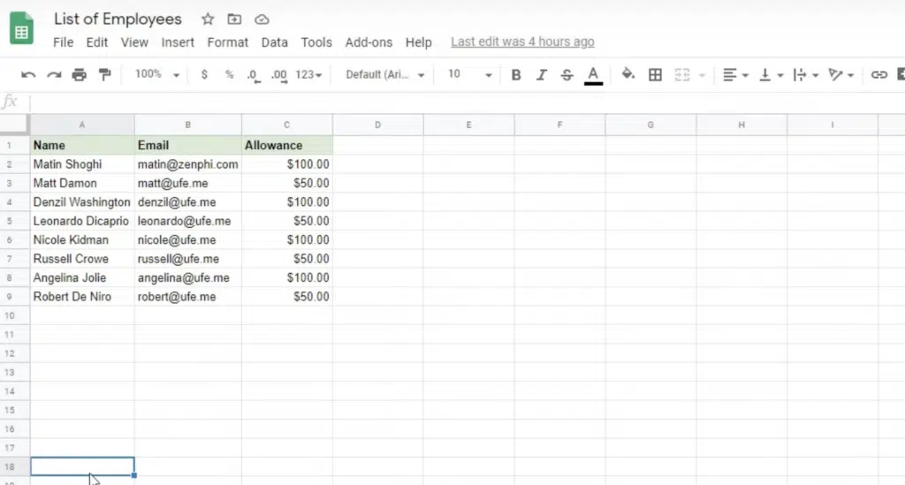Image resolution: width=905 pixels, height=485 pixels.
Task: Open the Format menu
Action: 227,42
